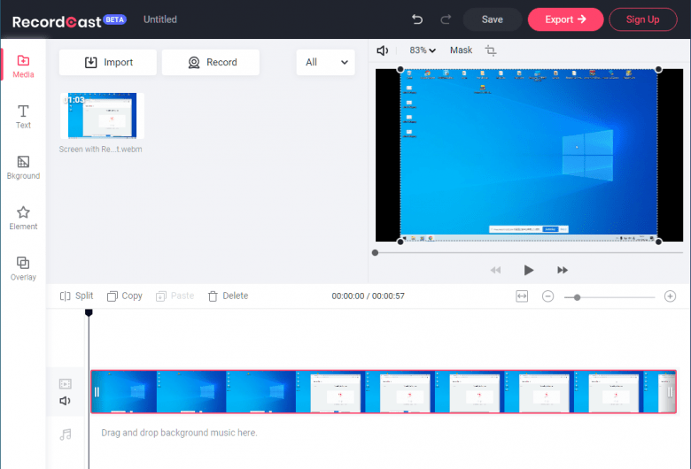
Task: Click the top-left resize handle in preview
Action: [x=400, y=69]
